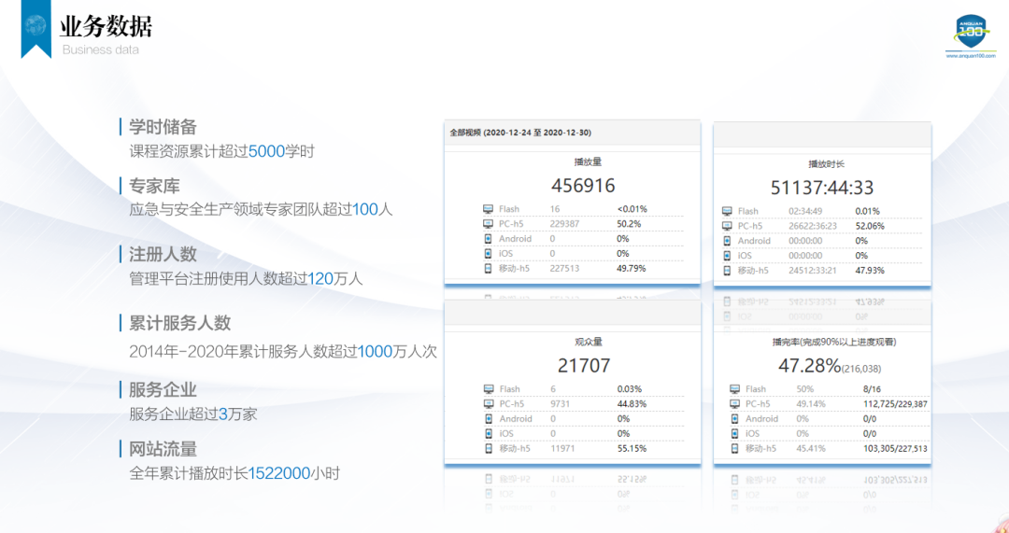The width and height of the screenshot is (1009, 533).
Task: Click the 移动-h5 phone icon in 播放量 panel
Action: click(x=488, y=269)
